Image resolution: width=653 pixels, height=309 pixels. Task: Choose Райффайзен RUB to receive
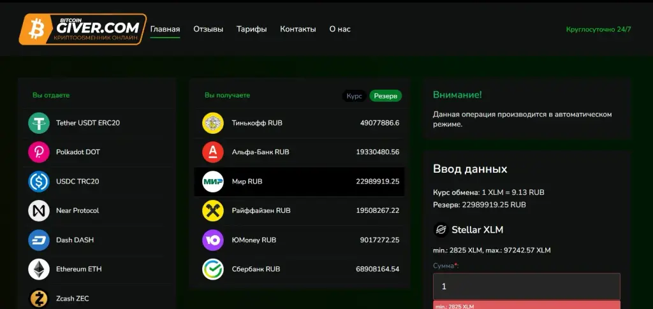300,211
